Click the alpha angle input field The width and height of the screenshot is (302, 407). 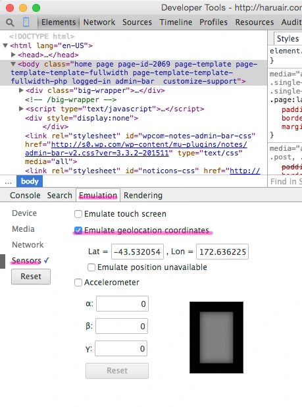[122, 304]
